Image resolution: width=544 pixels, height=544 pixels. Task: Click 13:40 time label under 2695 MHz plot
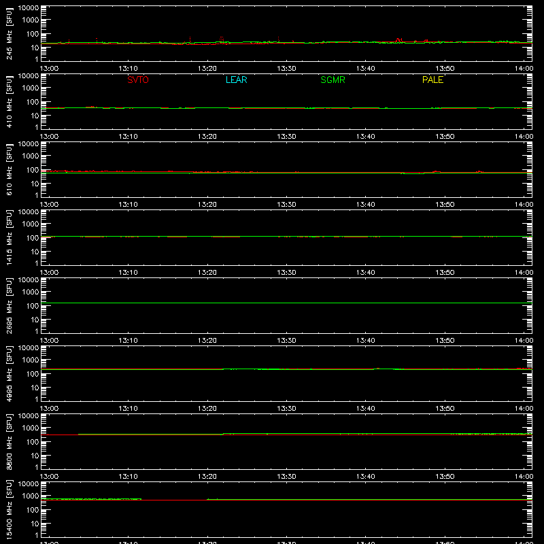[x=365, y=341]
